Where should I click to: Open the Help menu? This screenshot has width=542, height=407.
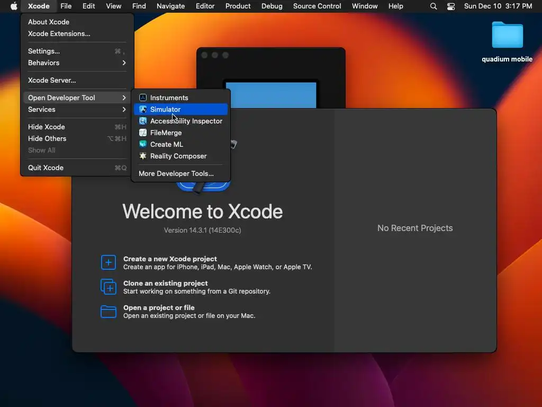(x=395, y=6)
